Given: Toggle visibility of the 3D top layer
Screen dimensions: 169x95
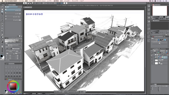Looking at the screenshot, I should coord(152,58).
